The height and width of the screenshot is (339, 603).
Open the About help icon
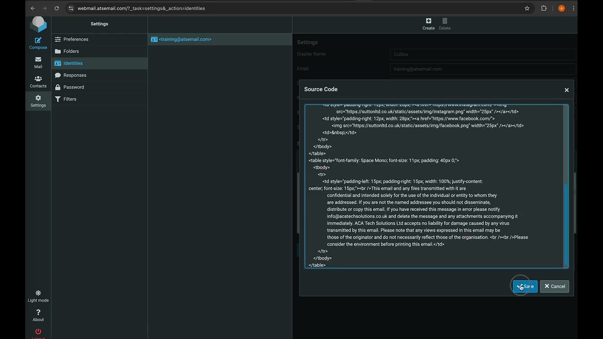pyautogui.click(x=38, y=315)
